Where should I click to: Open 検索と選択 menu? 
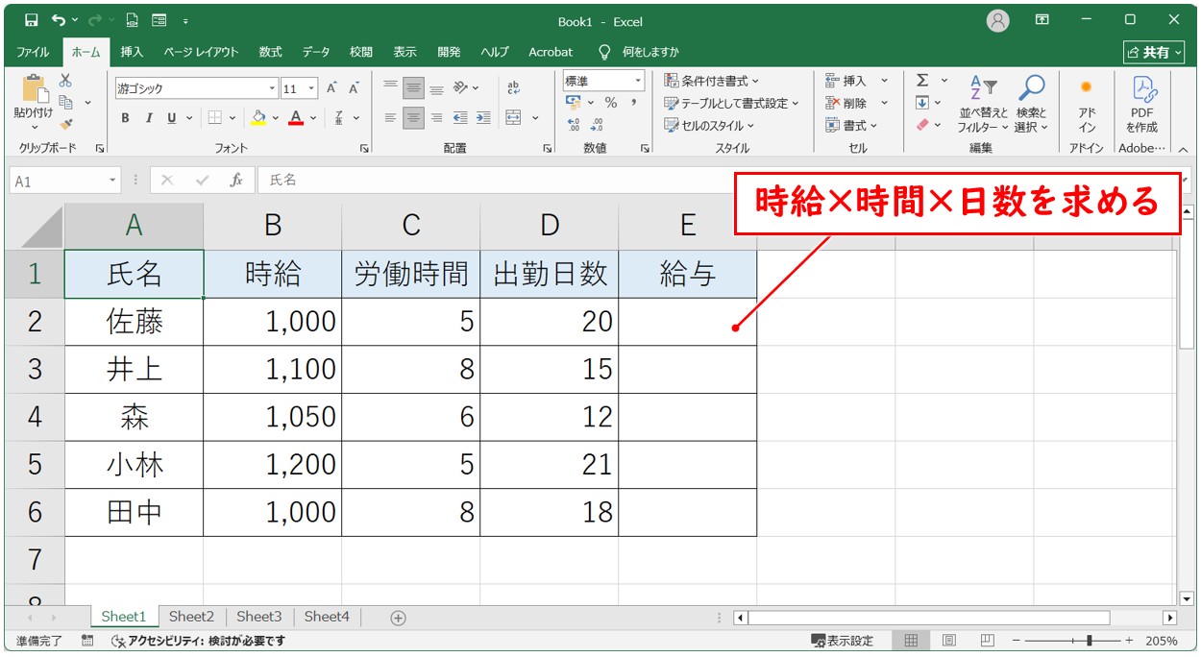coord(1031,104)
